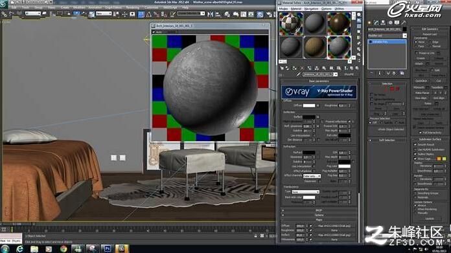Open the Rendering menu in menu bar
The image size is (451, 253).
pos(133,8)
